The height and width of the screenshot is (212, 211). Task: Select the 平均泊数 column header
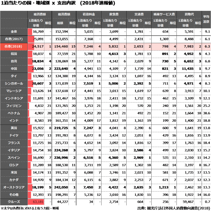click(206, 20)
